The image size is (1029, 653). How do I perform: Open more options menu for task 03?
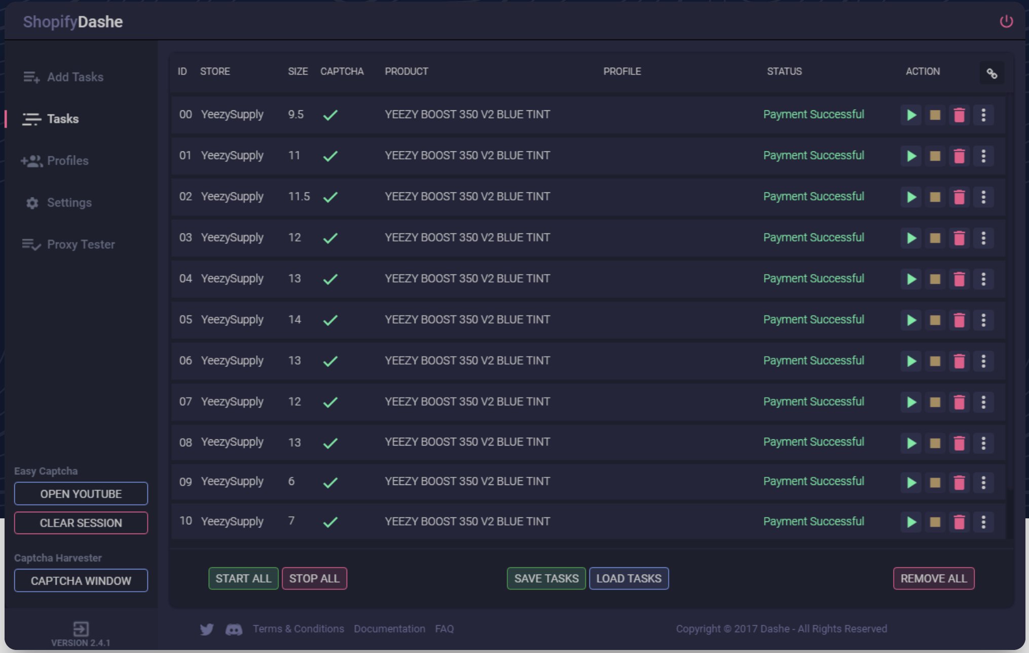click(x=983, y=238)
